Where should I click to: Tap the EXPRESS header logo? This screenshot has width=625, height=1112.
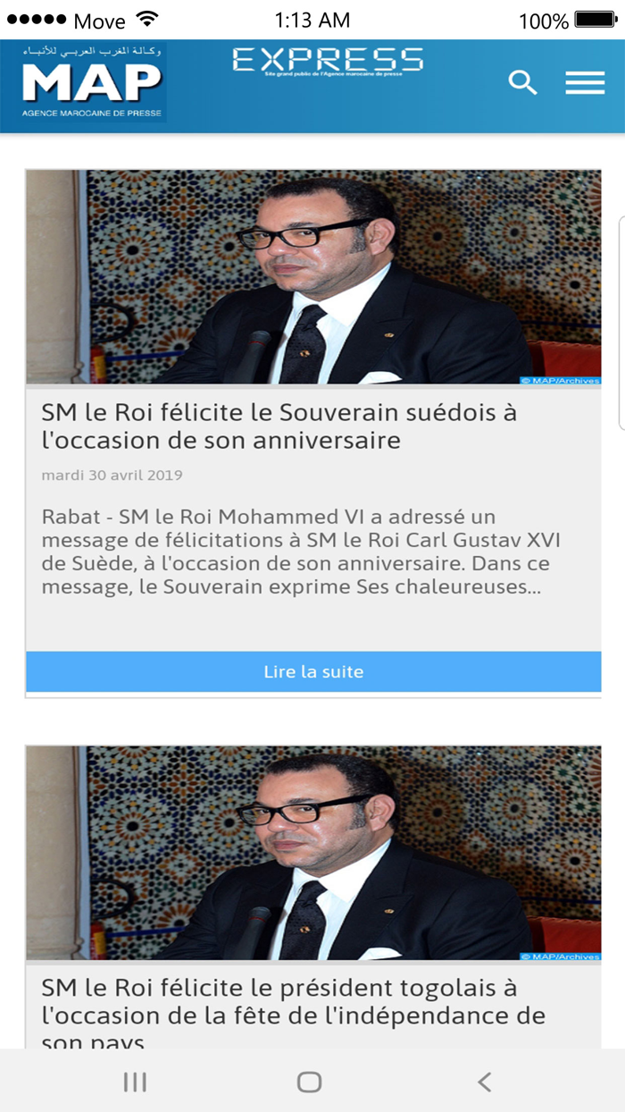pos(328,61)
